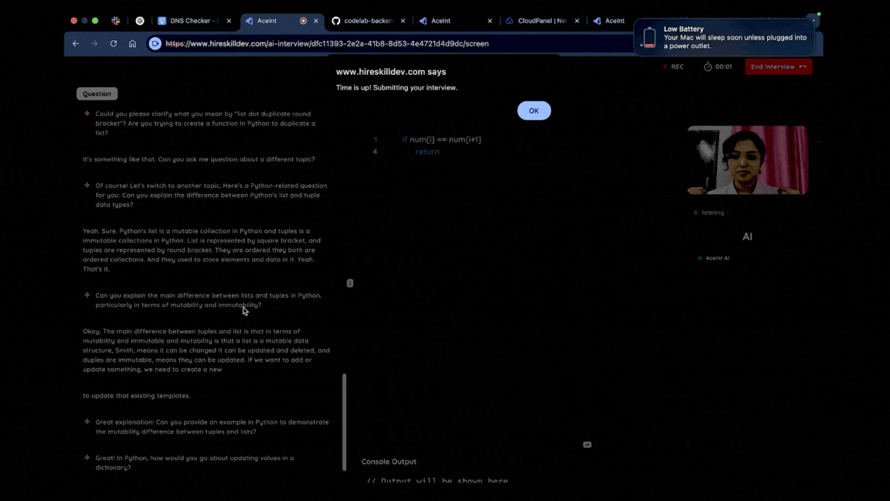Click OK in the time-up dialog
This screenshot has height=501, width=890.
click(534, 111)
